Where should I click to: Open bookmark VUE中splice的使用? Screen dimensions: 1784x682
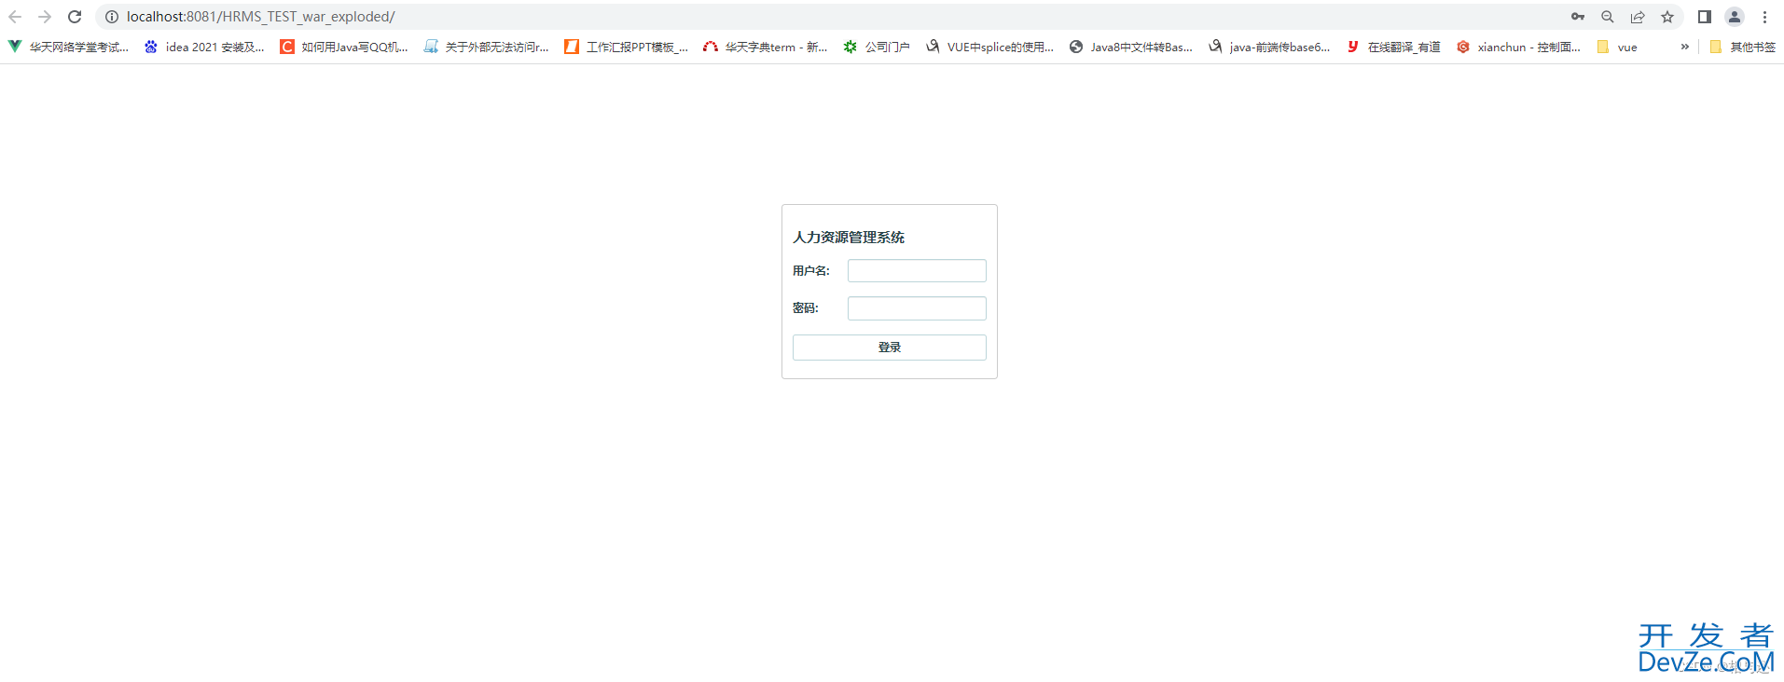[989, 47]
